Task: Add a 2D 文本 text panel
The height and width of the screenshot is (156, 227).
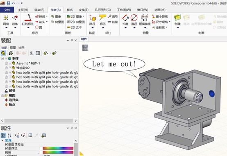Action: [75, 27]
